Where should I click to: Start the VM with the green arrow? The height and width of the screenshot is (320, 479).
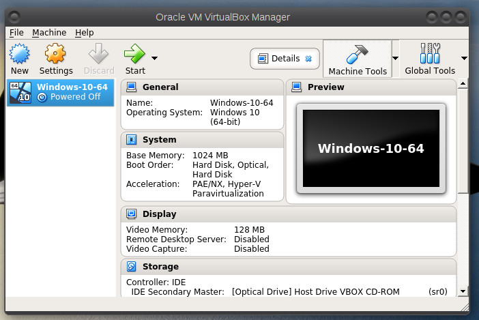(134, 53)
